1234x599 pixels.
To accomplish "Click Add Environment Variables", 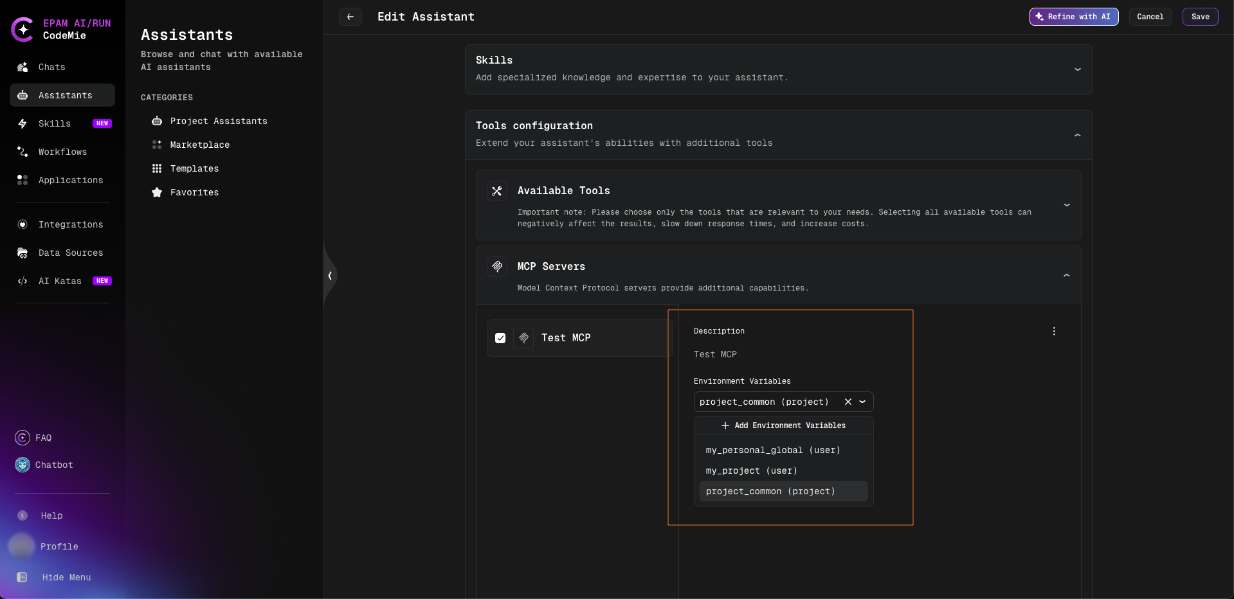I will [x=783, y=425].
